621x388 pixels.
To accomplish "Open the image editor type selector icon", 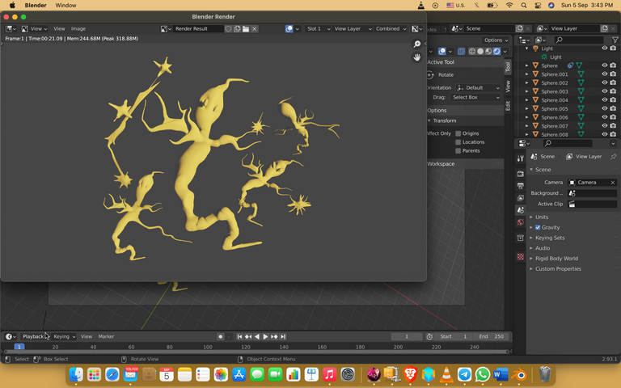I will click(11, 29).
